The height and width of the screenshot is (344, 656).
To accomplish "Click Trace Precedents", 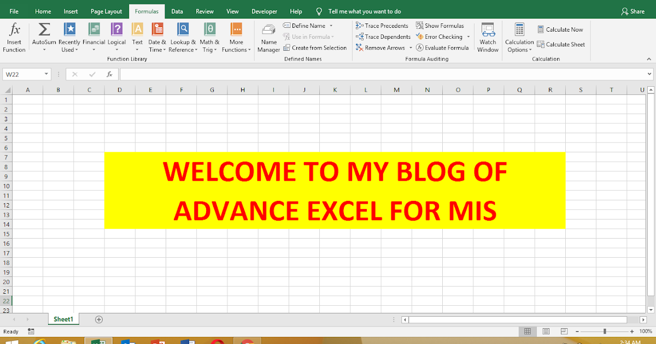I will 383,25.
